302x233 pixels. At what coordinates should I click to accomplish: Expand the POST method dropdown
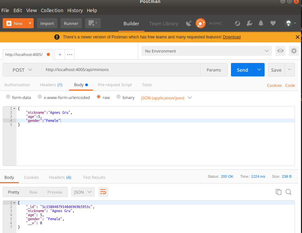22,70
